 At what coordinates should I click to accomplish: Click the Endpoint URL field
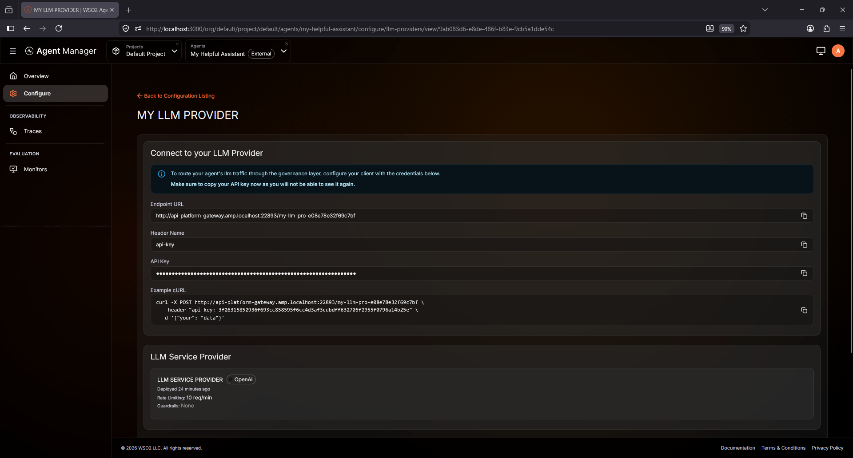[482, 216]
